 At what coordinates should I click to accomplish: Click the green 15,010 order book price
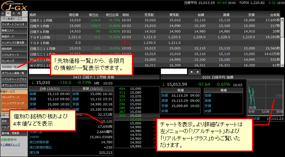pyautogui.click(x=136, y=120)
